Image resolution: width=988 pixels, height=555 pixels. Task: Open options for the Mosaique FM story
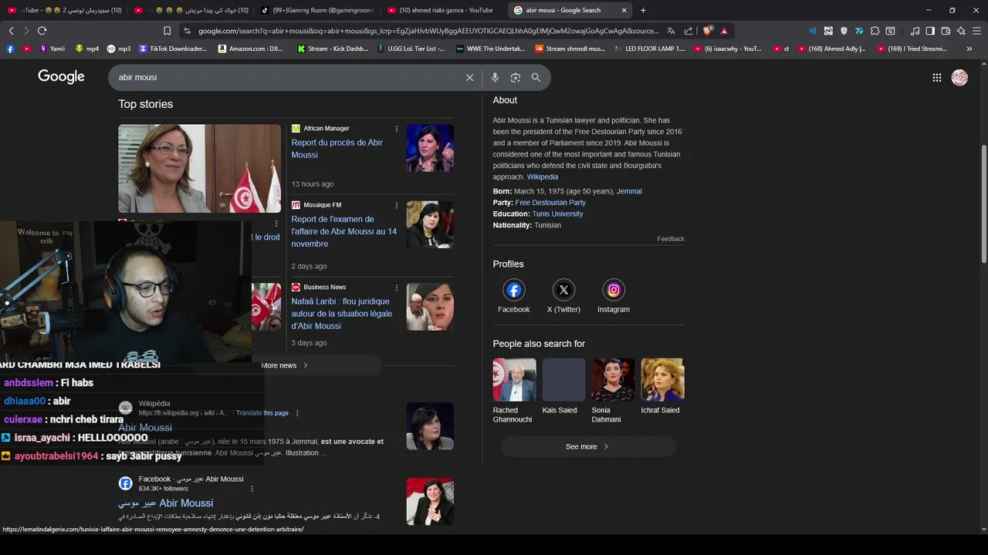397,206
